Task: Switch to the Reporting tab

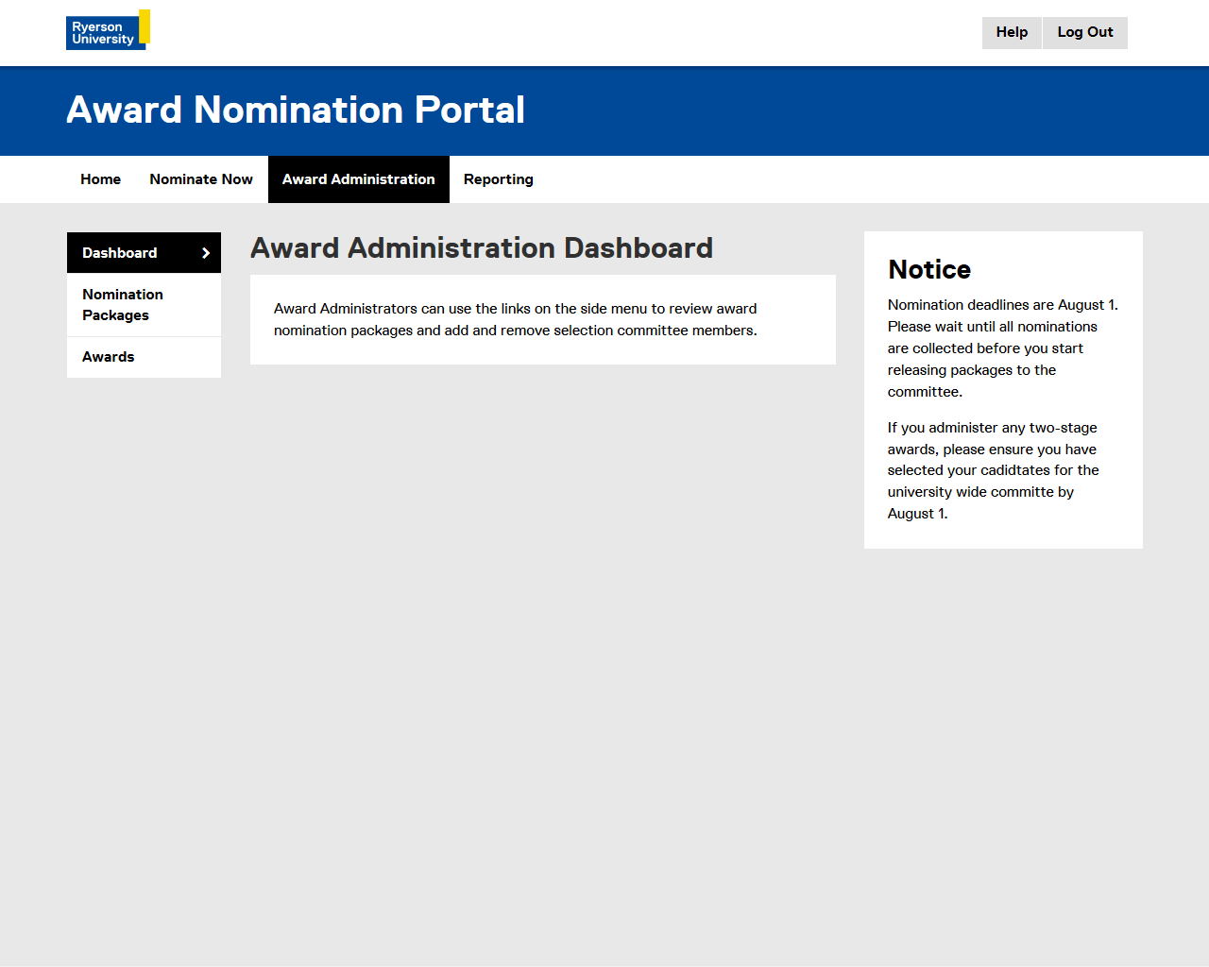Action: (498, 179)
